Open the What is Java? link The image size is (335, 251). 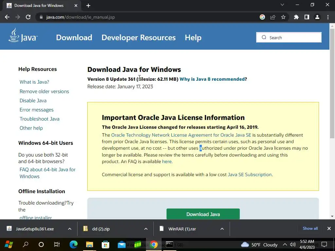point(34,82)
